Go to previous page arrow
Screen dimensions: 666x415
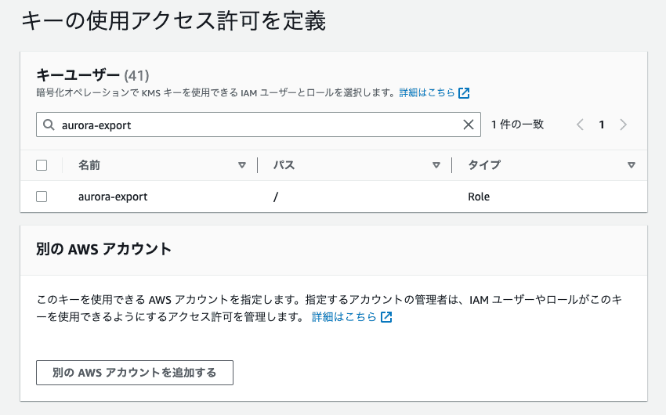[580, 125]
